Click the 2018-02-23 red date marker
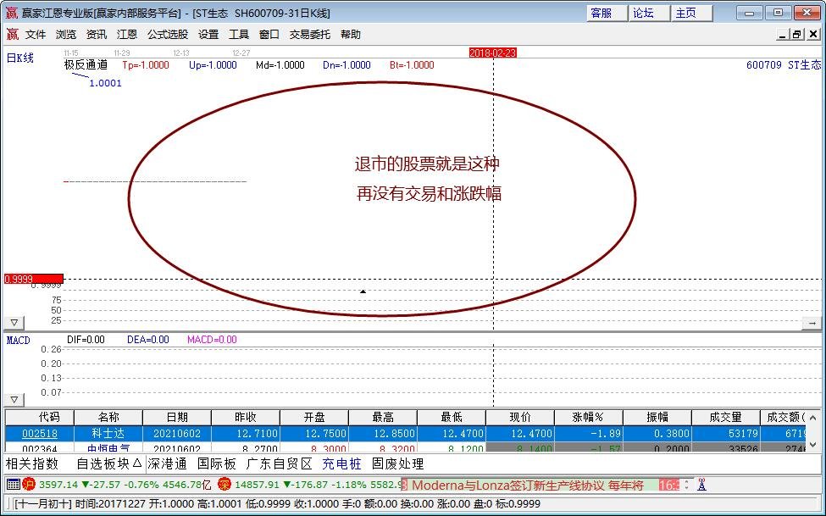The image size is (826, 516). 492,53
